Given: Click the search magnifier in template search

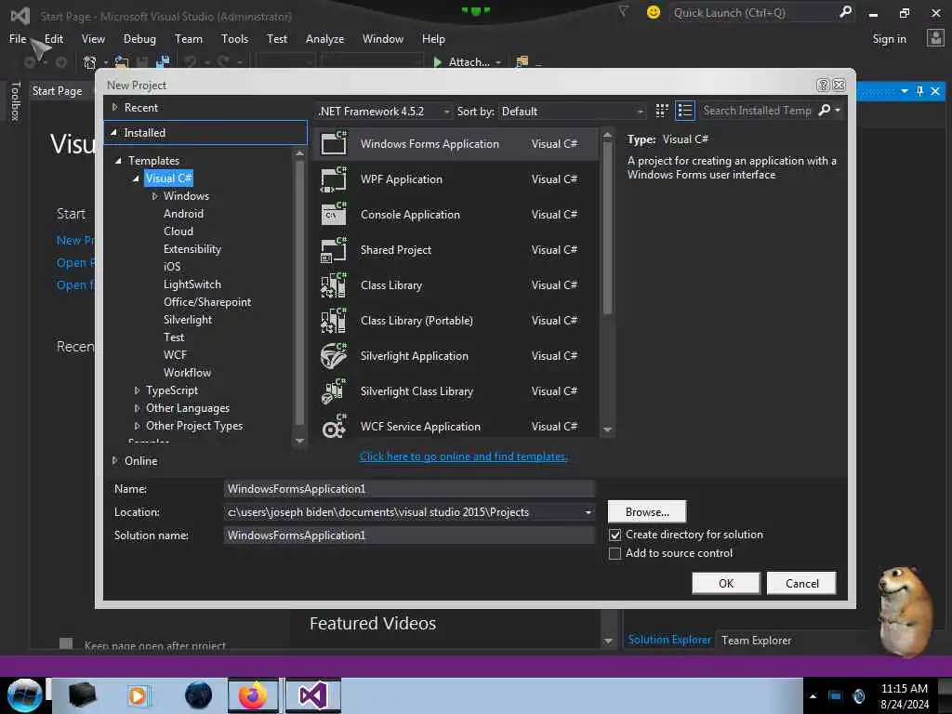Looking at the screenshot, I should pyautogui.click(x=825, y=110).
